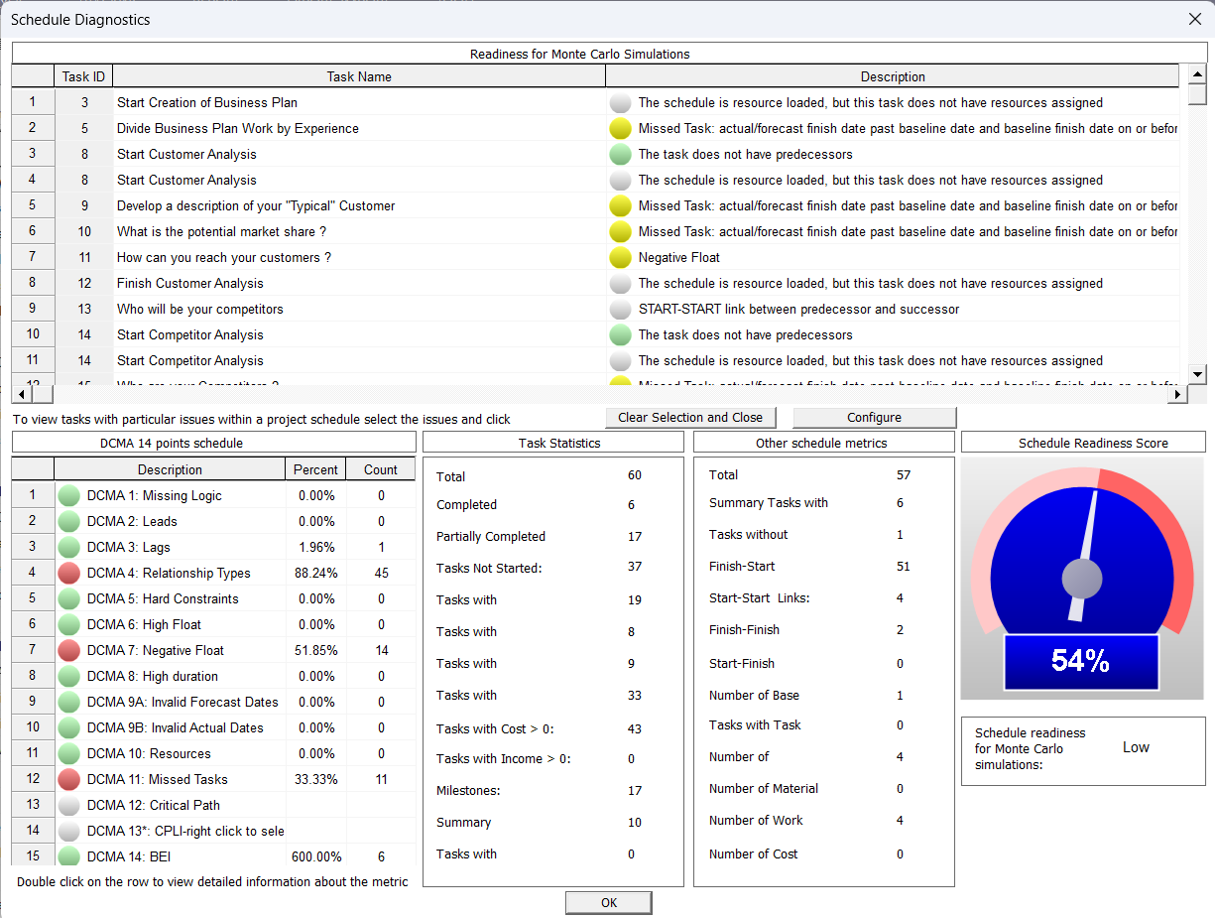The image size is (1215, 918).
Task: Click the "Summary Tasks with" metric label
Action: (769, 502)
